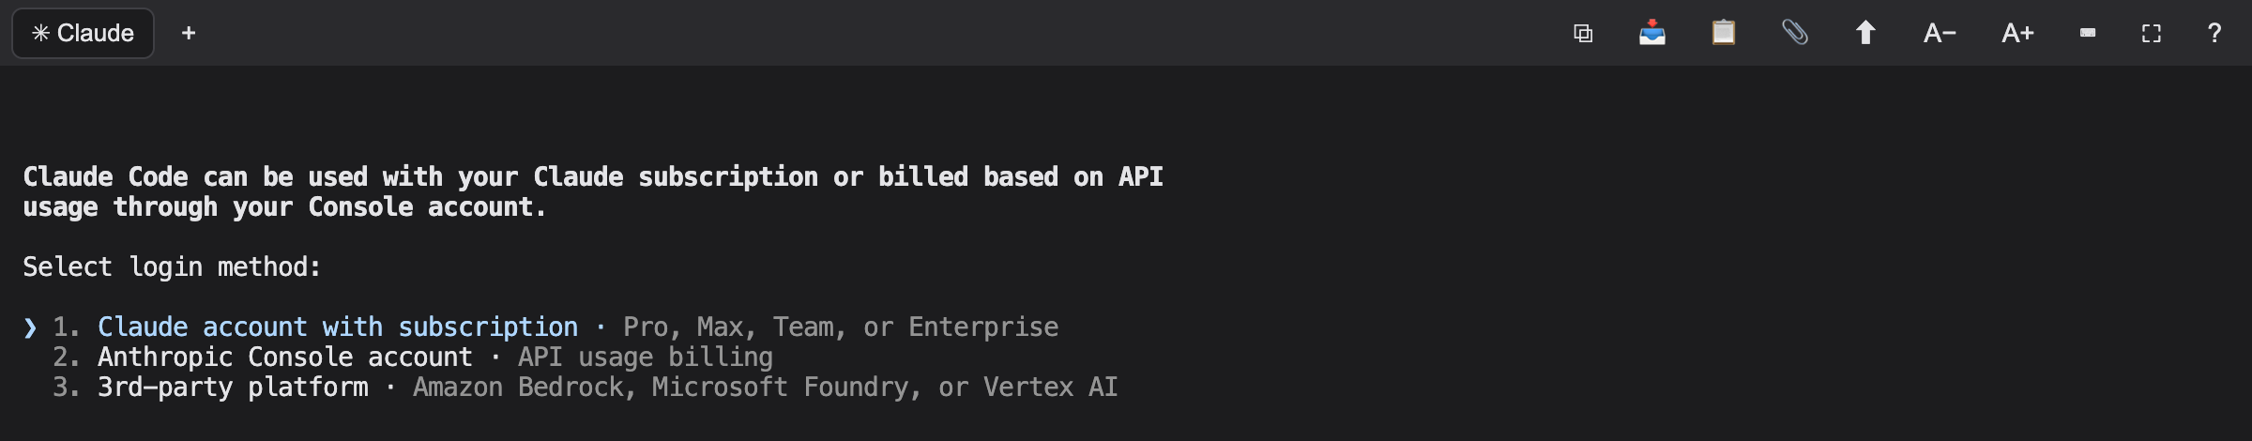Decrease font size with A− button

(x=1940, y=34)
